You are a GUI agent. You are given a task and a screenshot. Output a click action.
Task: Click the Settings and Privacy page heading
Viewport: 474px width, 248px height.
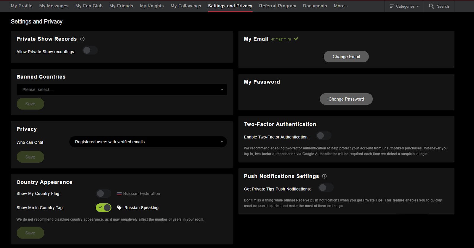[x=37, y=22]
